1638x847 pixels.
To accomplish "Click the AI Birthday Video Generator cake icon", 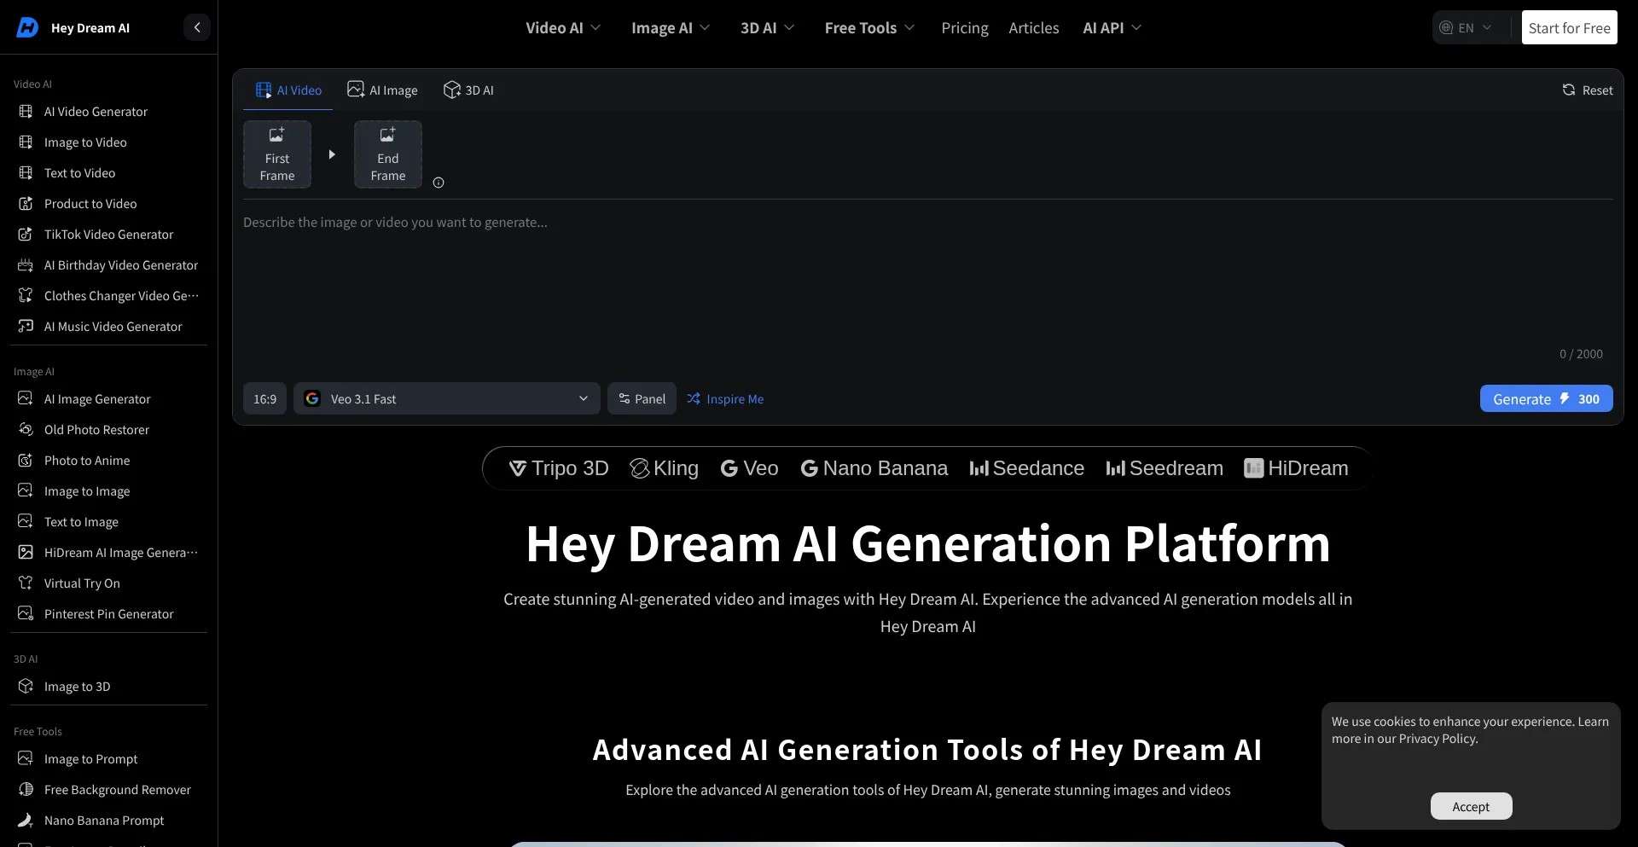I will pyautogui.click(x=26, y=265).
